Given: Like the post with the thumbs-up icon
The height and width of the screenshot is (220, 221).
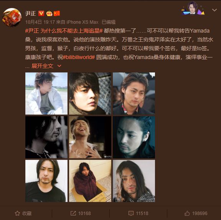Looking at the screenshot, I should (x=196, y=213).
